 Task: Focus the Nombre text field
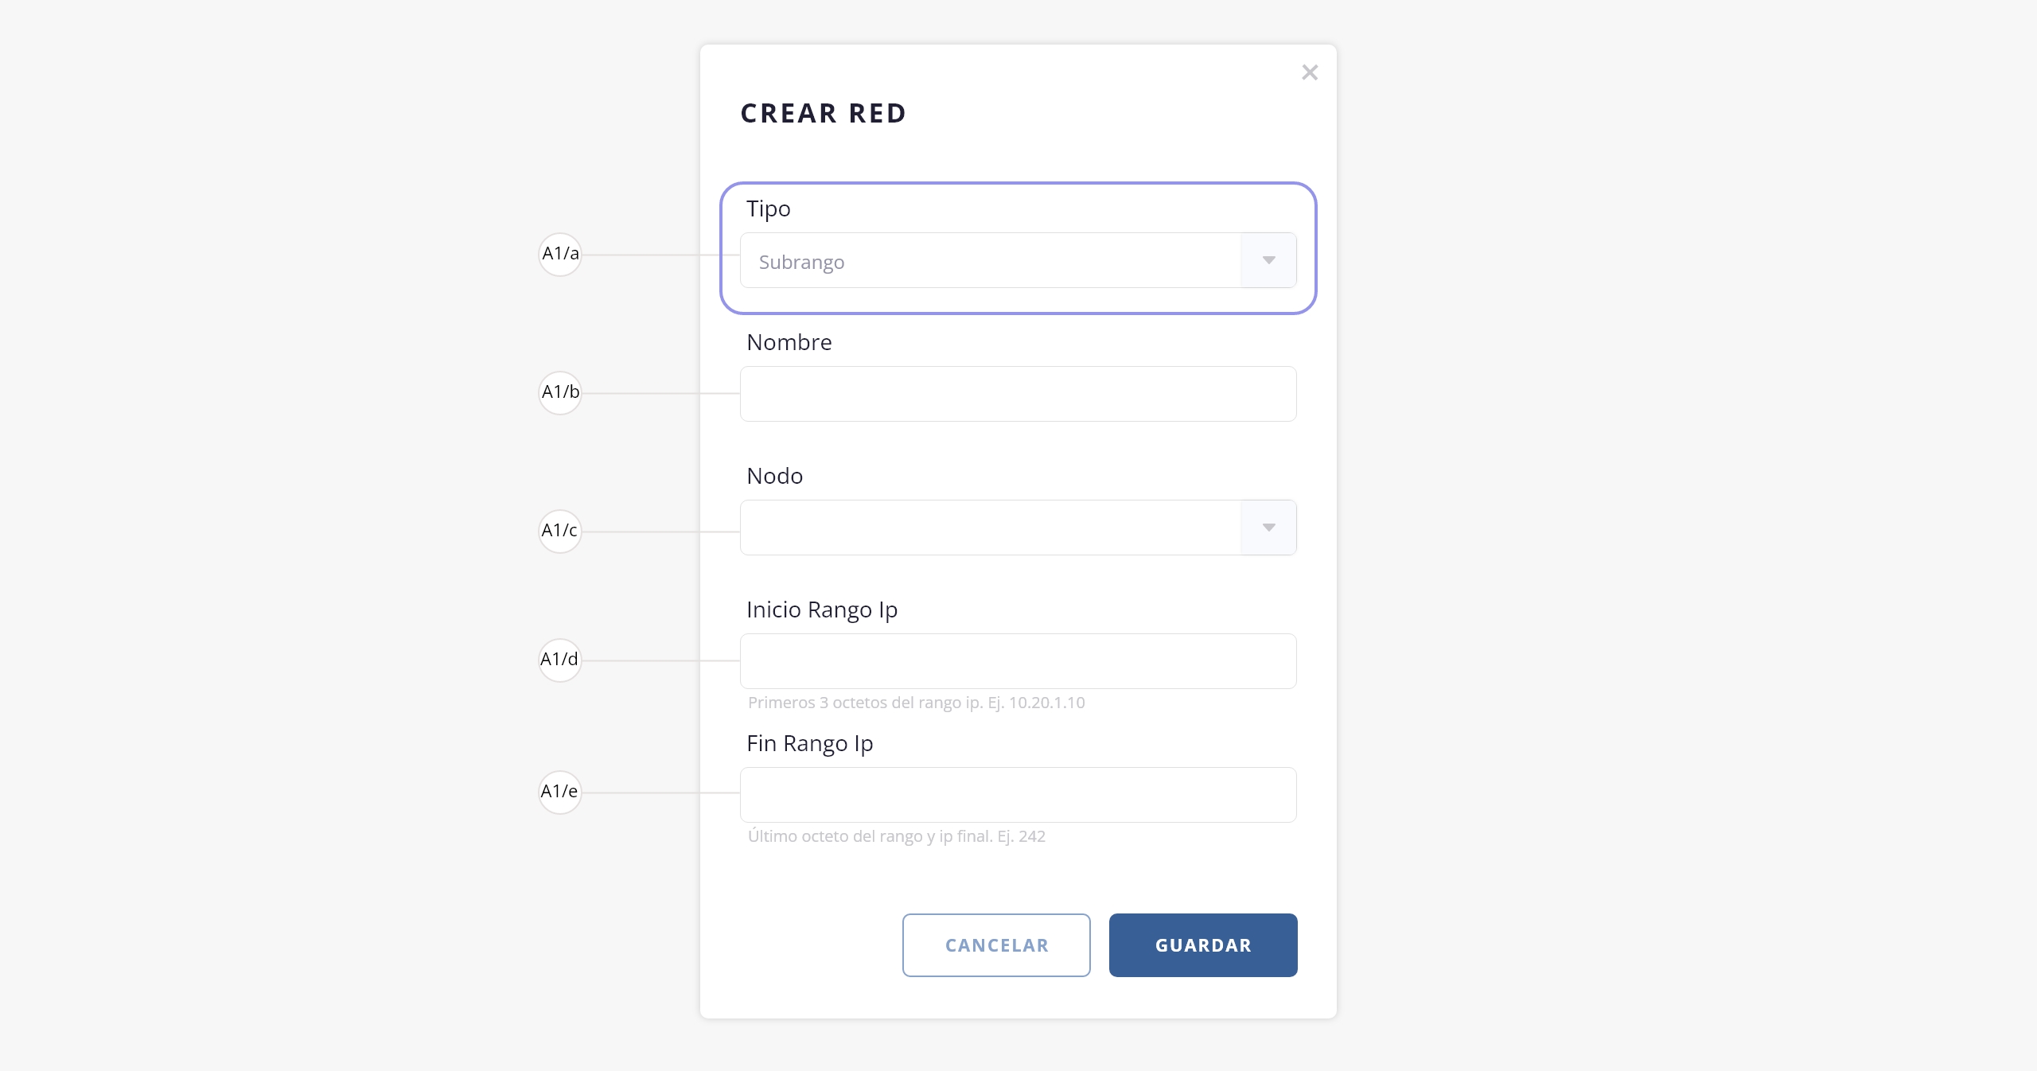(x=1018, y=394)
